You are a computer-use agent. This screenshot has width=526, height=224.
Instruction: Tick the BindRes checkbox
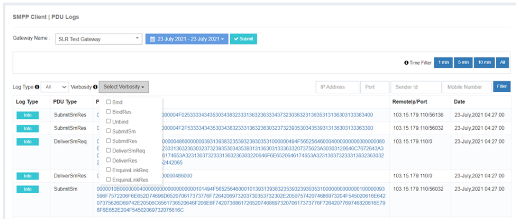(x=109, y=111)
